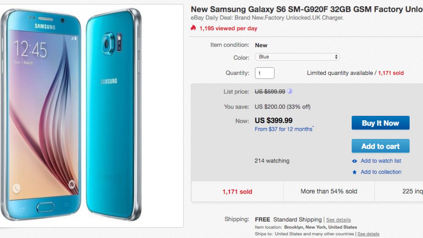Viewport: 423px width, 238px height.
Task: Click the Add to watch list link
Action: tap(381, 161)
